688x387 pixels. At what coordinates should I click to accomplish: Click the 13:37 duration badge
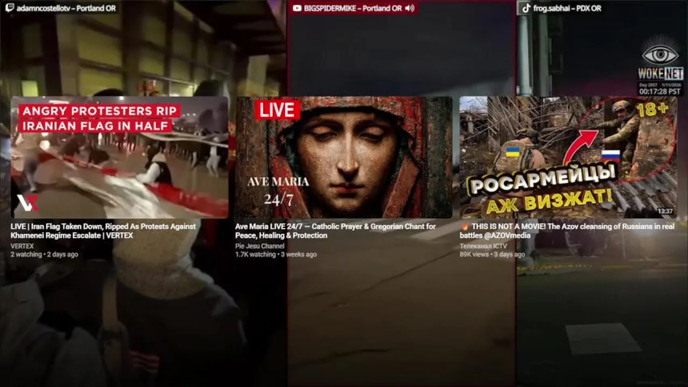tap(665, 211)
